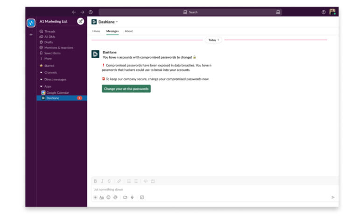
Task: Switch to the Home tab
Action: pos(96,31)
